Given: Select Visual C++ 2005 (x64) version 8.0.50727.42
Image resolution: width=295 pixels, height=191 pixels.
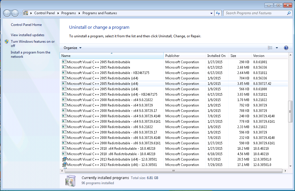Looking at the screenshot, I should [x=174, y=84].
